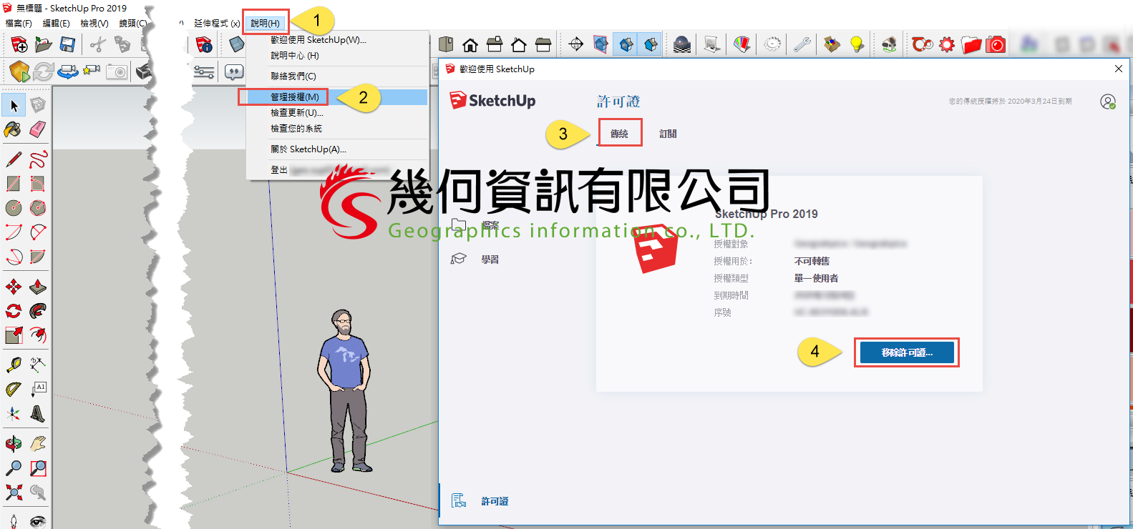Select the Offset tool

38,335
